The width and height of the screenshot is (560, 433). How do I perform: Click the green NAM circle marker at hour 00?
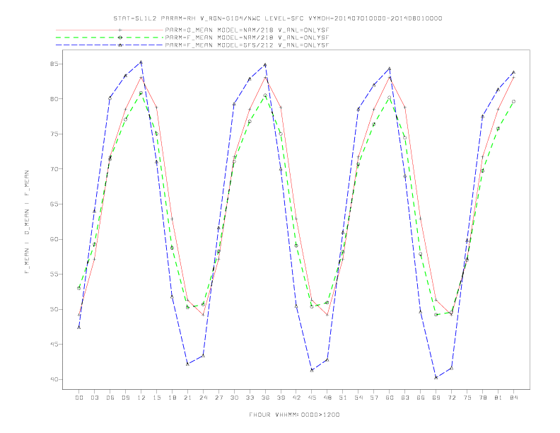tap(79, 288)
